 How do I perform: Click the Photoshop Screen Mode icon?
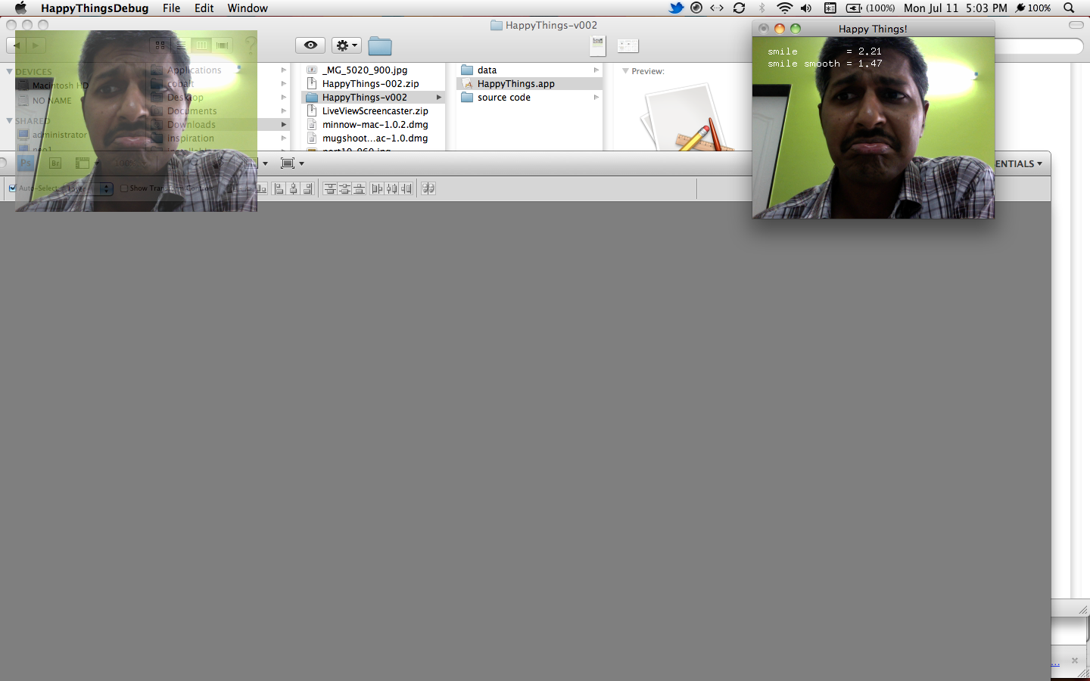pyautogui.click(x=288, y=163)
